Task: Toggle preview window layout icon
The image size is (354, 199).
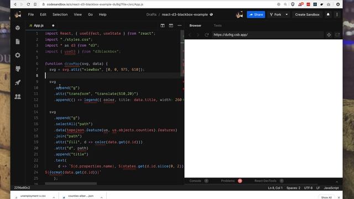Action: tap(171, 25)
